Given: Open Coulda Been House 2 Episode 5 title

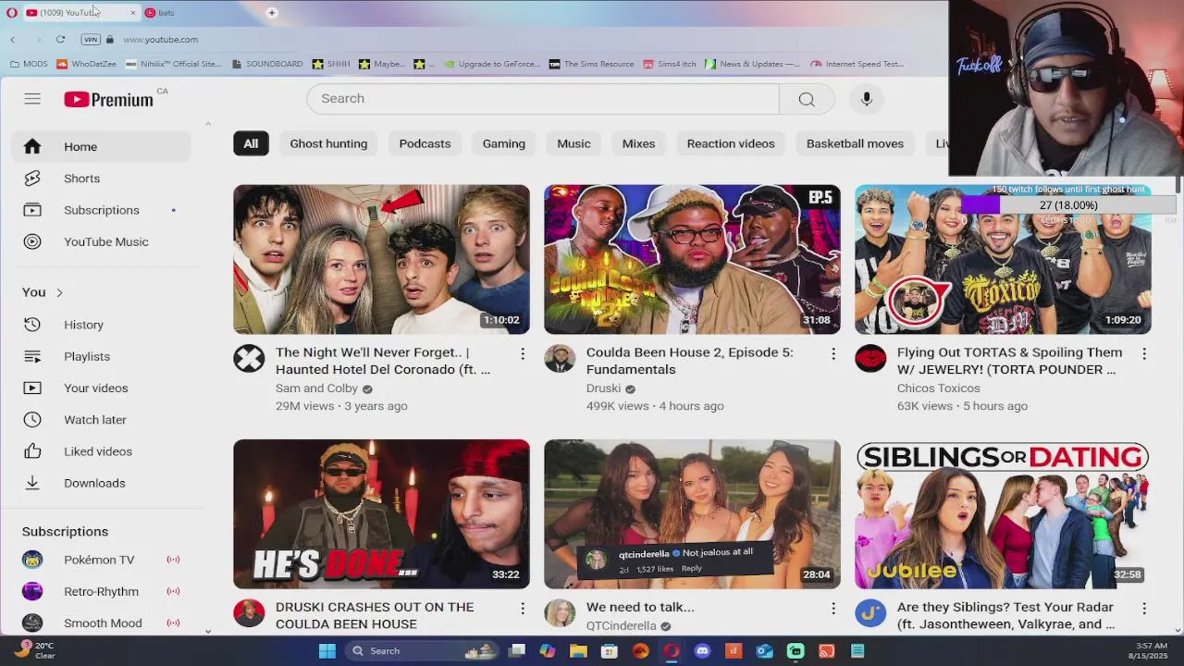Looking at the screenshot, I should tap(690, 361).
